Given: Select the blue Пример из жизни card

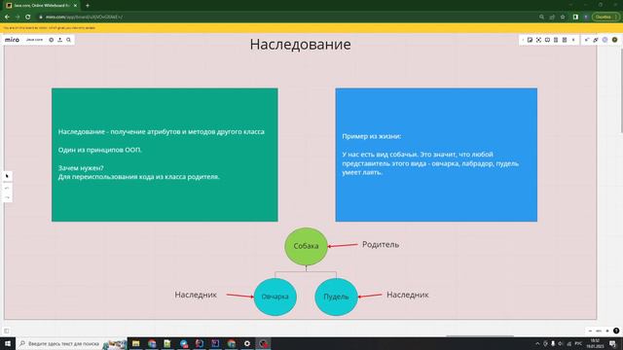Looking at the screenshot, I should (x=436, y=155).
